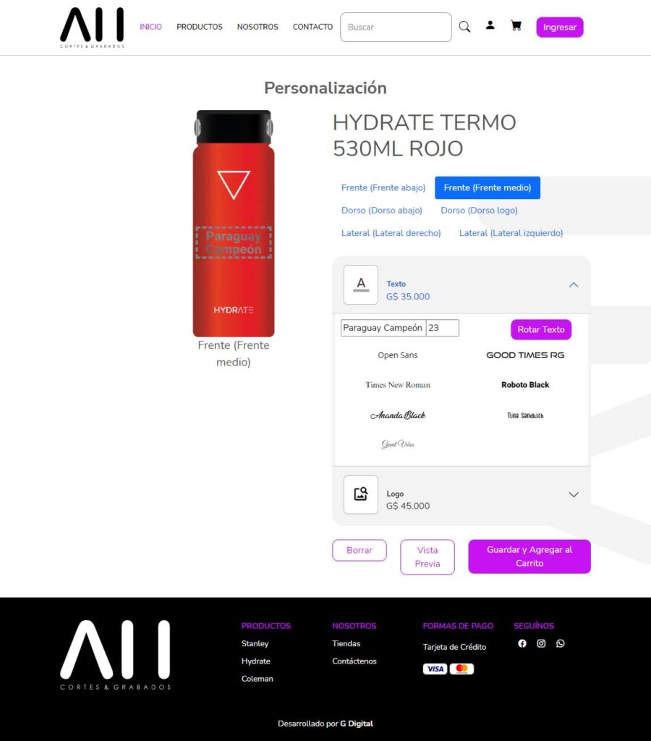Select the Ananda Black font option
This screenshot has width=651, height=741.
[x=398, y=415]
